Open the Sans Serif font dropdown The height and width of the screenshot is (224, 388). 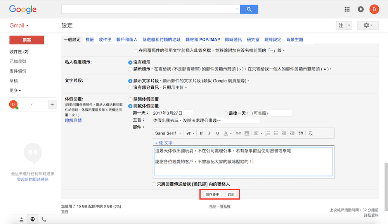[x=168, y=133]
